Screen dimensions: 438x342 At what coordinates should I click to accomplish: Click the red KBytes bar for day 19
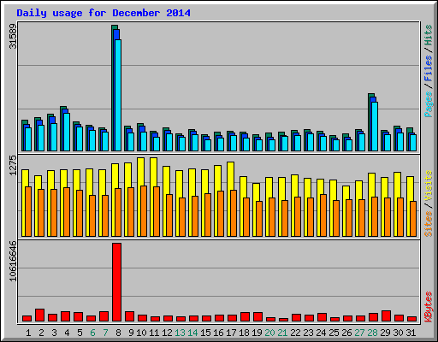click(257, 317)
